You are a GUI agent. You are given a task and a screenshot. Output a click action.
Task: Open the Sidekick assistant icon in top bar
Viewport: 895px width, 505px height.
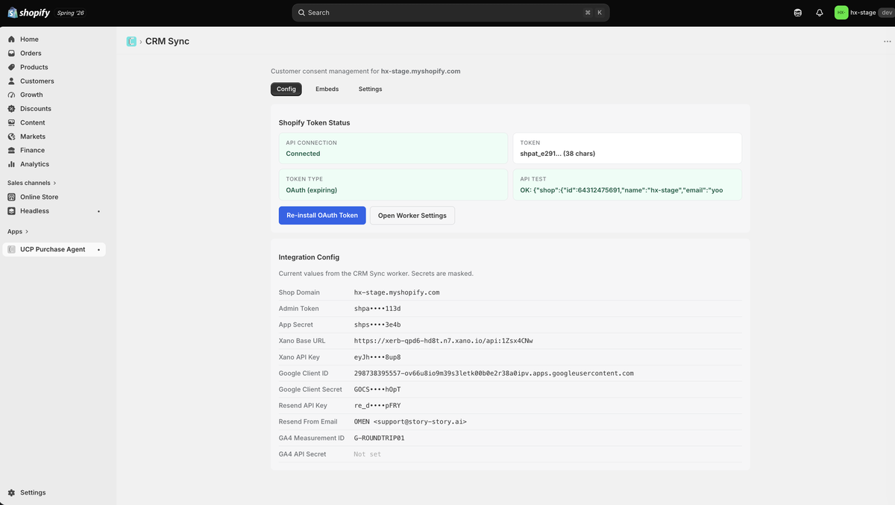[x=798, y=13]
